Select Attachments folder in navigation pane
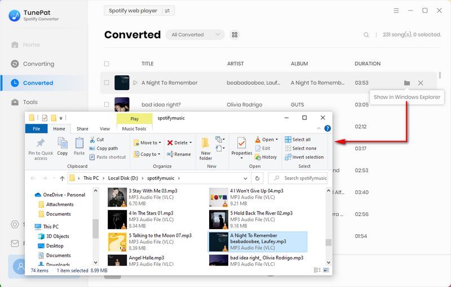The height and width of the screenshot is (287, 451). point(56,204)
